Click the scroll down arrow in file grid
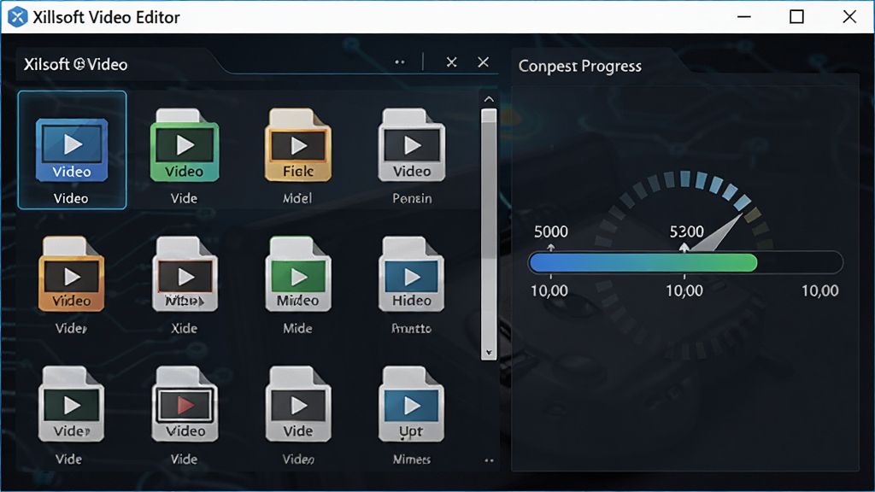This screenshot has width=875, height=492. point(489,352)
